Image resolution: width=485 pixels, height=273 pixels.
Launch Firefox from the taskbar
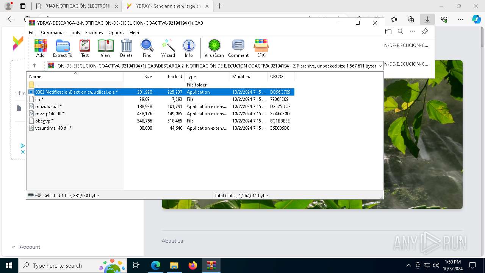(192, 265)
